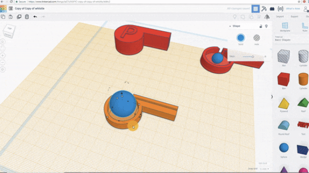Redo with the forward arrow
Image resolution: width=309 pixels, height=173 pixels.
tap(43, 17)
